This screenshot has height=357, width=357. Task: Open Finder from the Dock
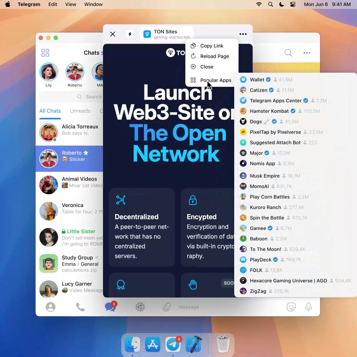click(x=132, y=345)
